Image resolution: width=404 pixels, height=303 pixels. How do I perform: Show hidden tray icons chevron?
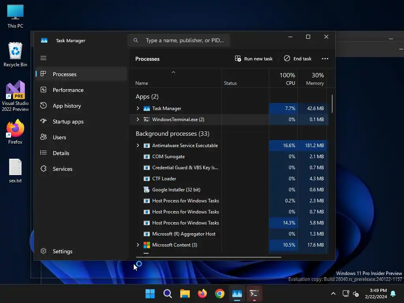point(333,294)
